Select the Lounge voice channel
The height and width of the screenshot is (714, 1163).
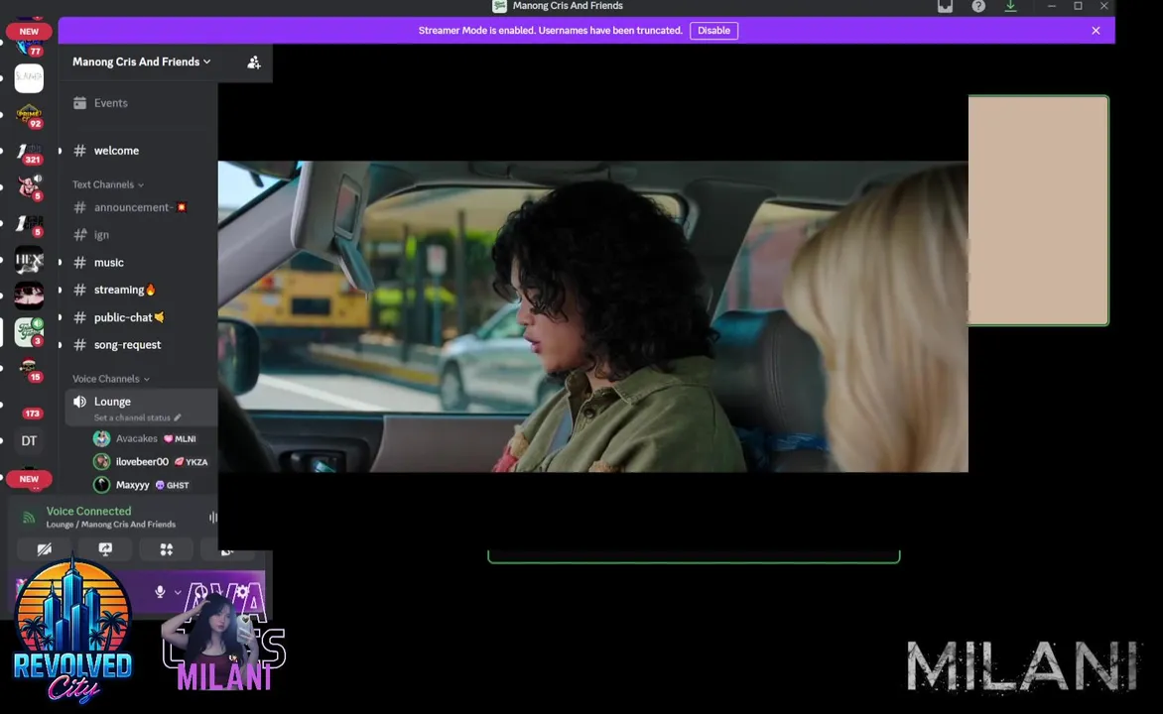tap(140, 407)
